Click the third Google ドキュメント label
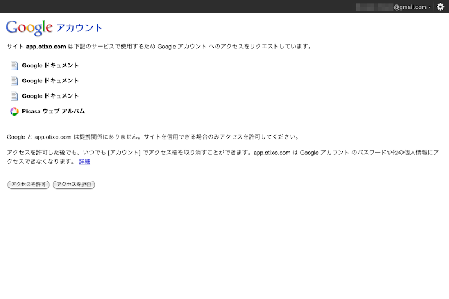 tap(50, 96)
